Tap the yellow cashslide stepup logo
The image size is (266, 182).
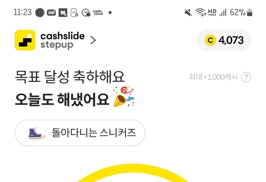click(25, 40)
